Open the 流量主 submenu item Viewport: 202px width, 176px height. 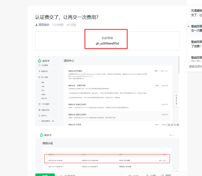[44, 95]
